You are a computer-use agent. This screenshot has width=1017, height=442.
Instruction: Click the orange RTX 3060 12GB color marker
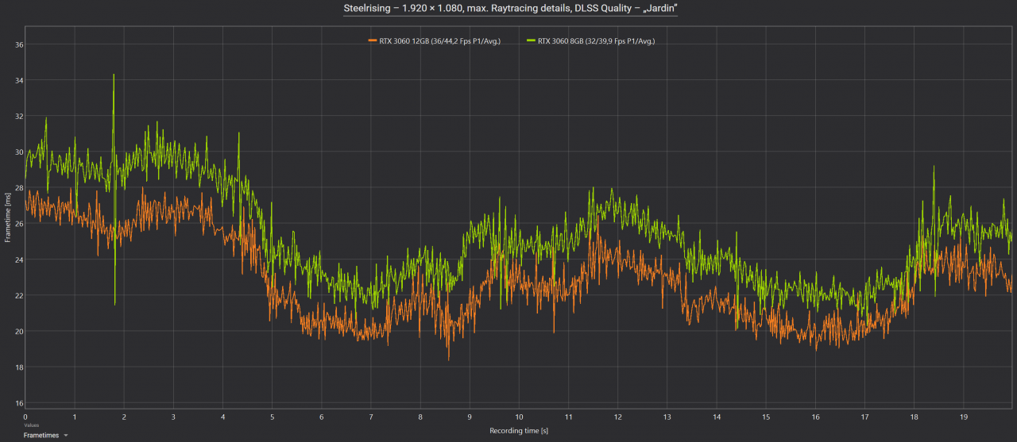(372, 40)
